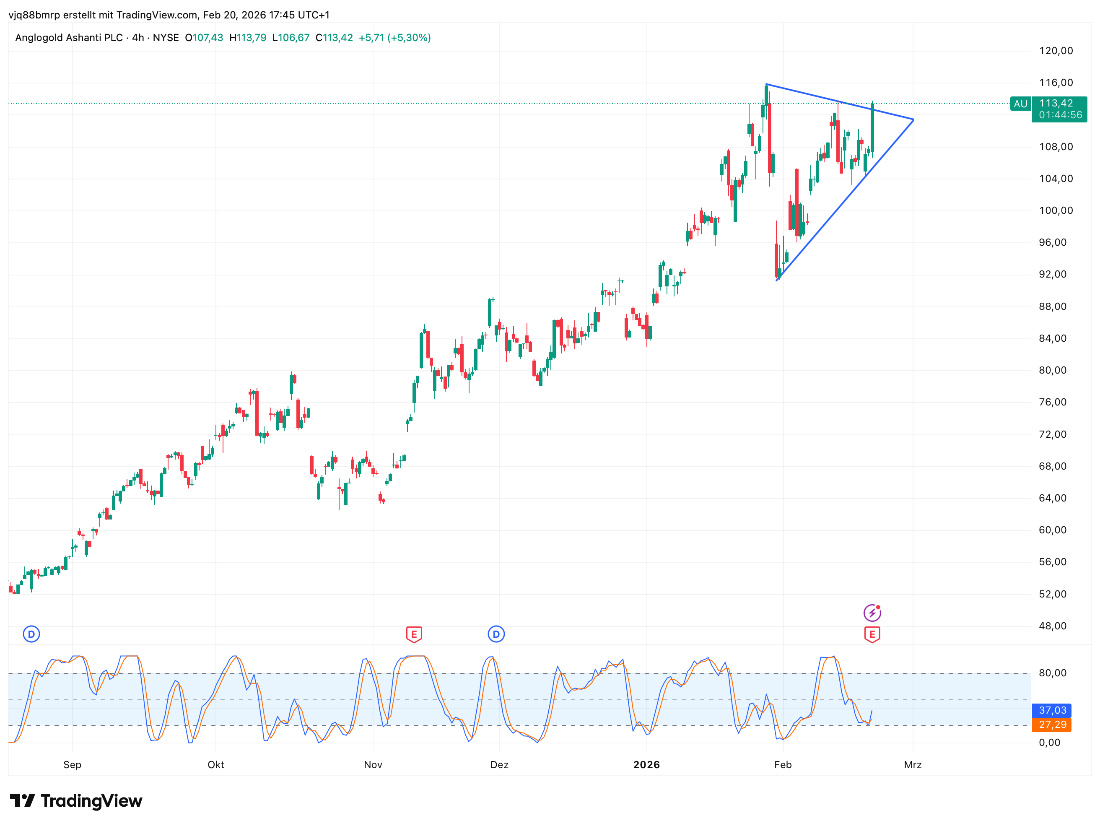
Task: Click the blue stochastic value 37,03
Action: pos(1052,710)
